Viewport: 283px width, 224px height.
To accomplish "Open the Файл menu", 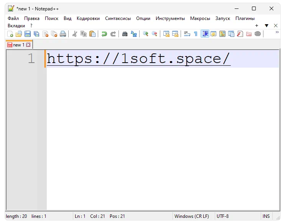I will (x=13, y=18).
